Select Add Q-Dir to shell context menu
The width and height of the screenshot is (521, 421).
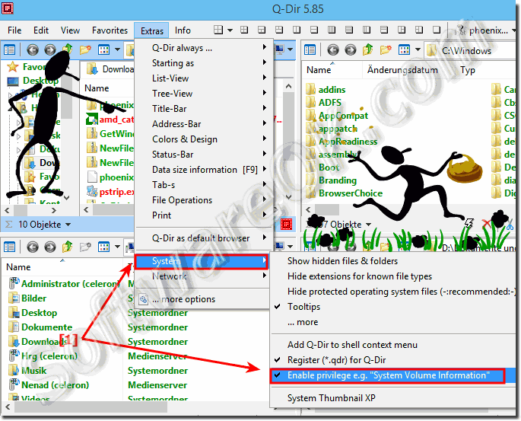tap(392, 345)
